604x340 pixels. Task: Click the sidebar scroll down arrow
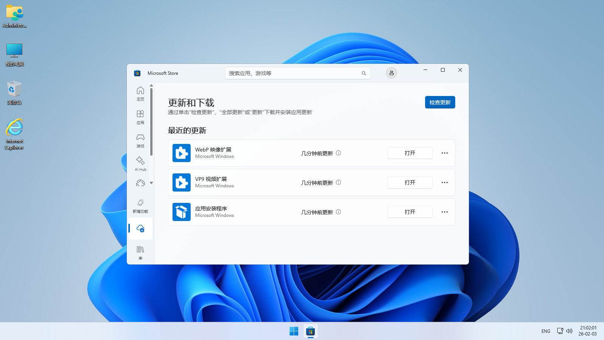point(151,183)
